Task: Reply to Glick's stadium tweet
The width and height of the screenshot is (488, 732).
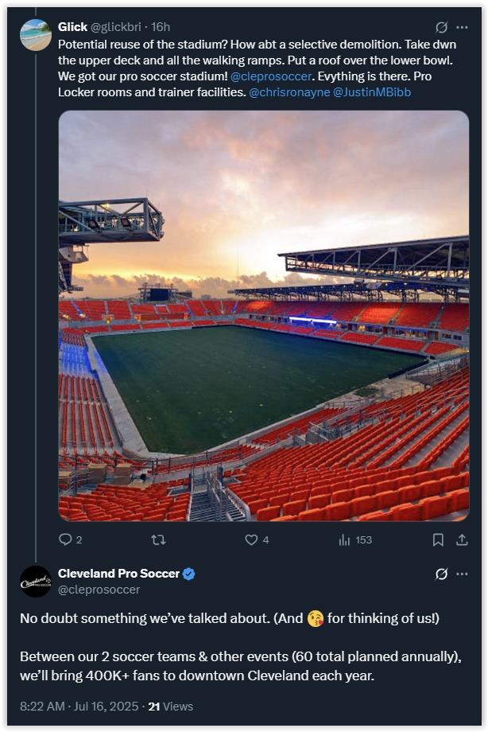Action: 65,539
